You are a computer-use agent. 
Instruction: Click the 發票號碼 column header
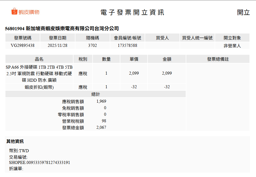click(x=23, y=38)
